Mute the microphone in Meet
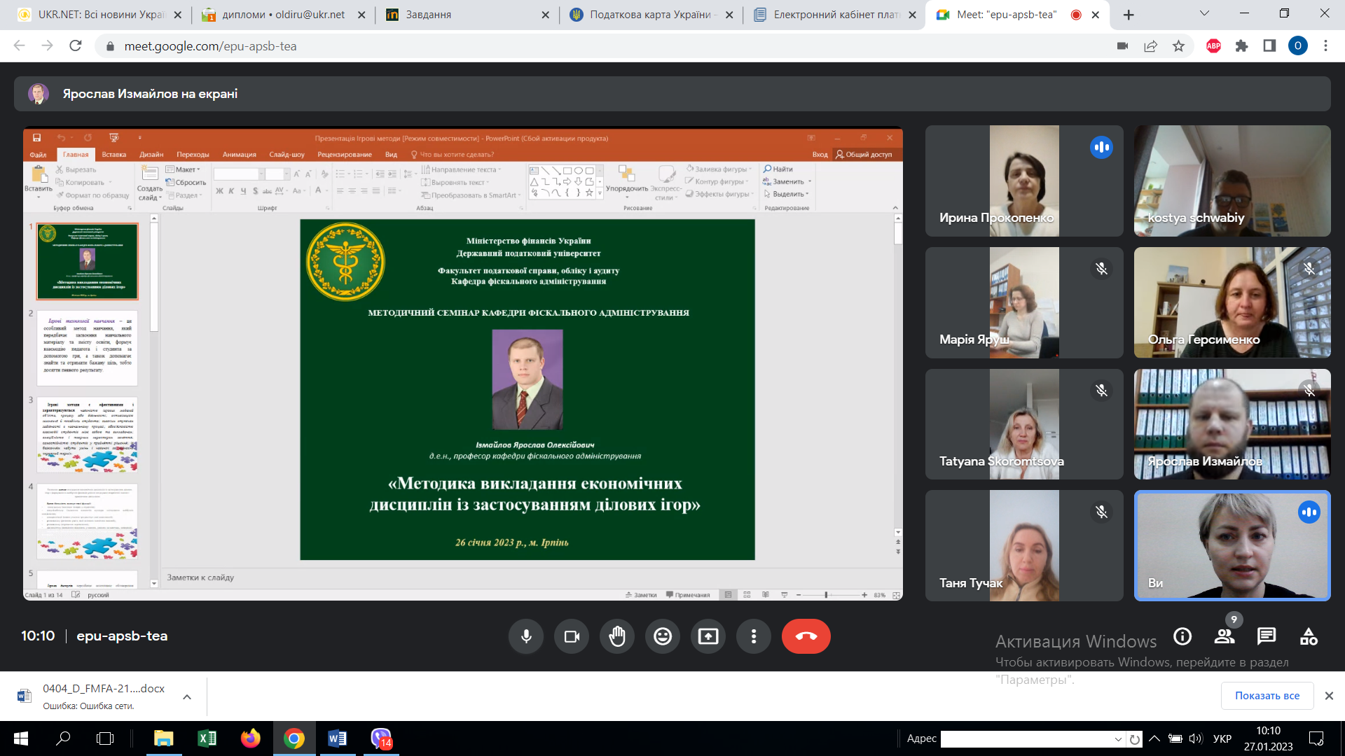The image size is (1345, 756). [526, 636]
